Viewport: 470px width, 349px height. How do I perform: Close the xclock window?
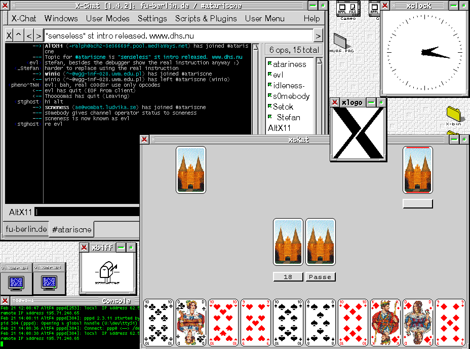385,6
